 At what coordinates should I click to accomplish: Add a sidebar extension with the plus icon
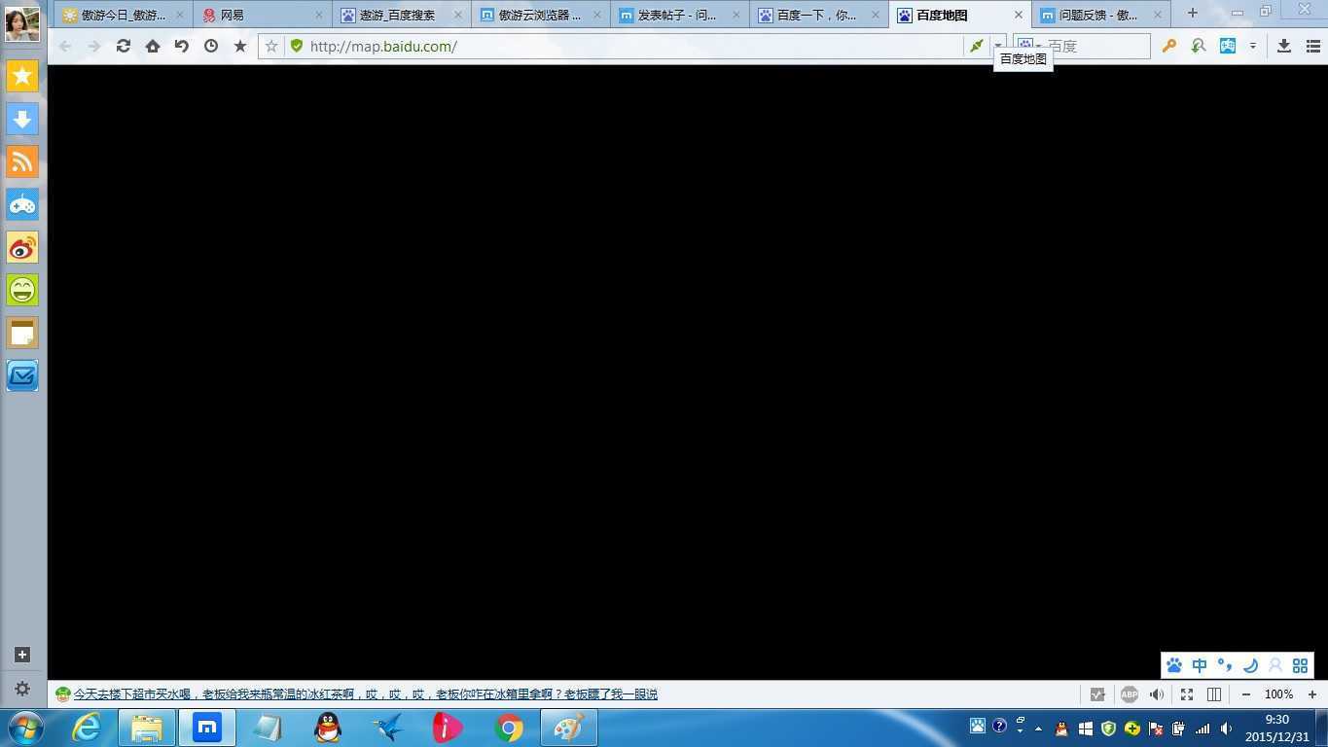coord(22,655)
